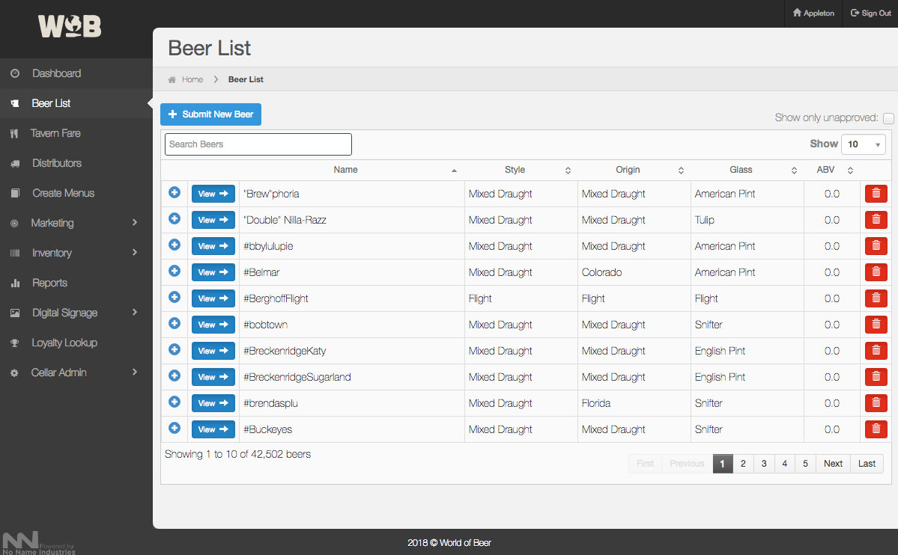Delete the 'Double' Nilla-Razz beer
The image size is (898, 555).
(x=876, y=220)
